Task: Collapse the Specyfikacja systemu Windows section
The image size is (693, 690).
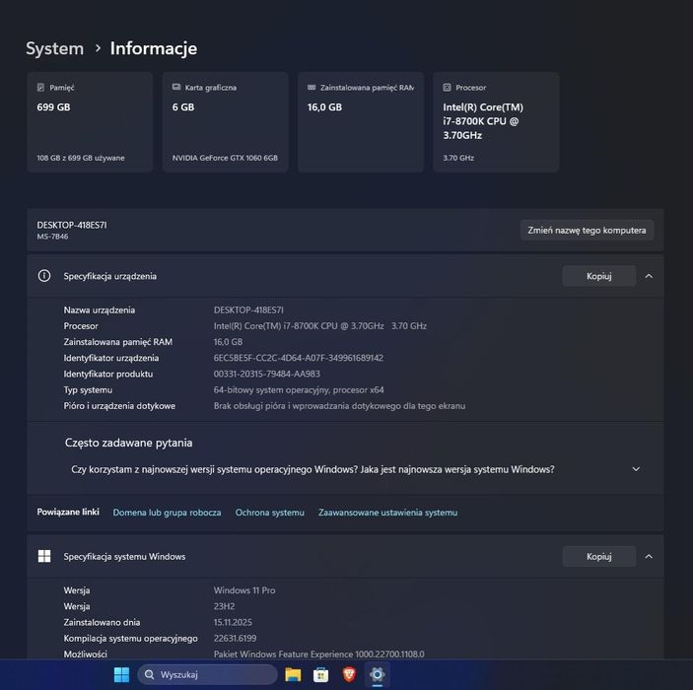Action: 649,556
